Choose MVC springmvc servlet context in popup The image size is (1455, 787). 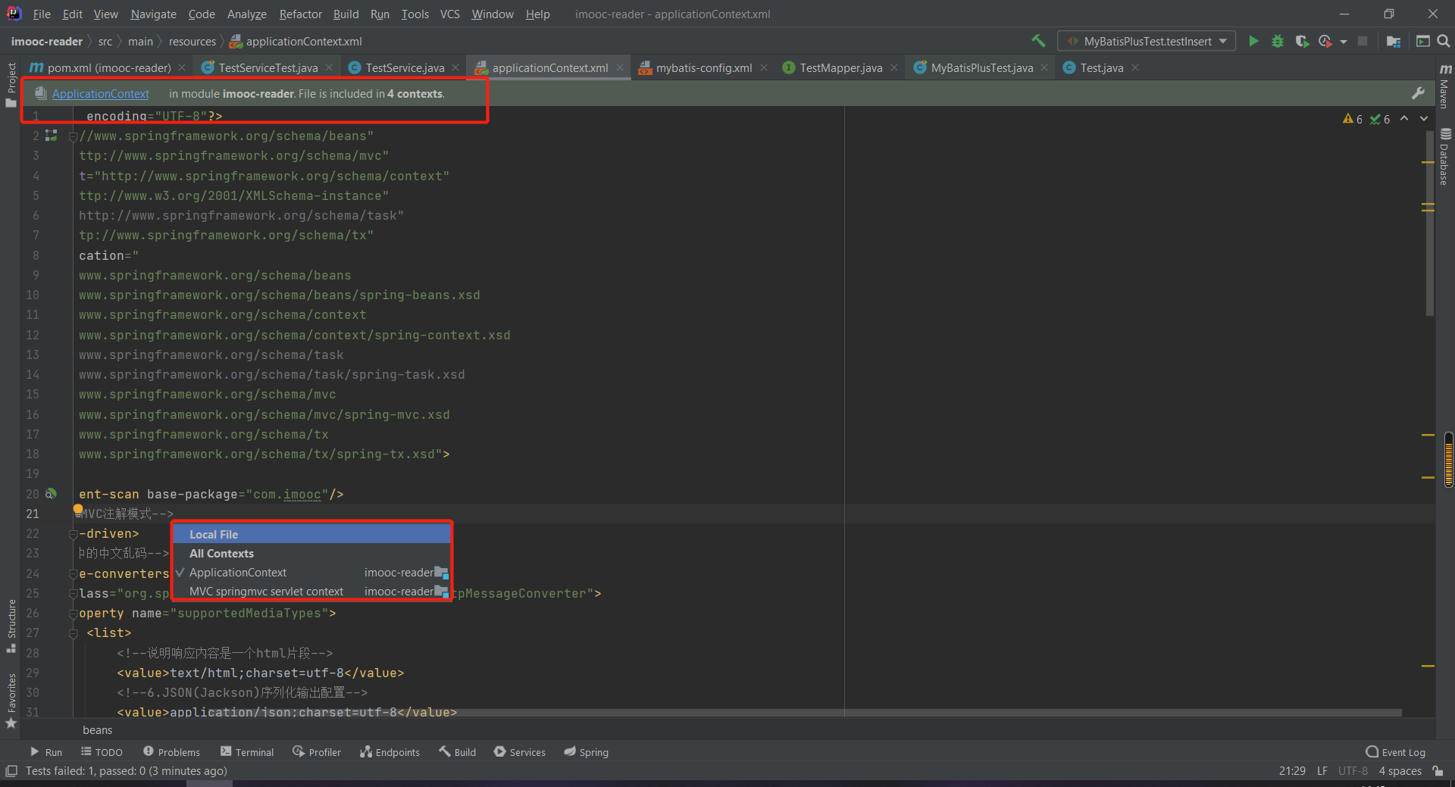pyautogui.click(x=266, y=592)
